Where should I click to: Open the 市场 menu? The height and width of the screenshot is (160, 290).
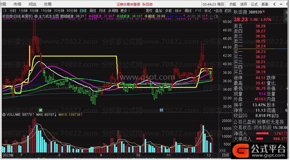pos(17,4)
